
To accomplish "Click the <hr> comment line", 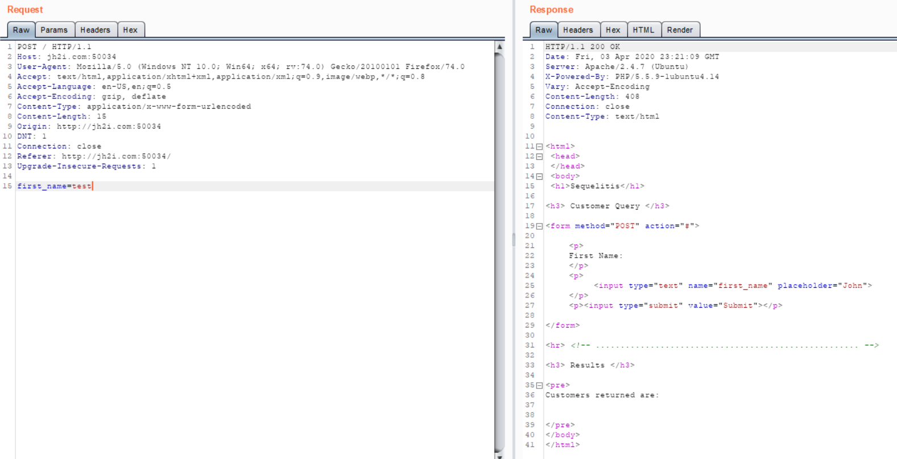I will (712, 345).
